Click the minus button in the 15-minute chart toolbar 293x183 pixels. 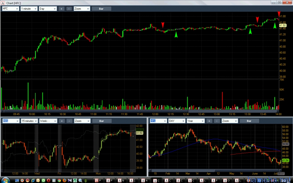69,121
